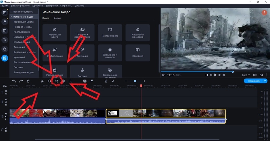The height and width of the screenshot is (141, 270).
Task: Mute the main video track audio
Action: [x=6, y=116]
